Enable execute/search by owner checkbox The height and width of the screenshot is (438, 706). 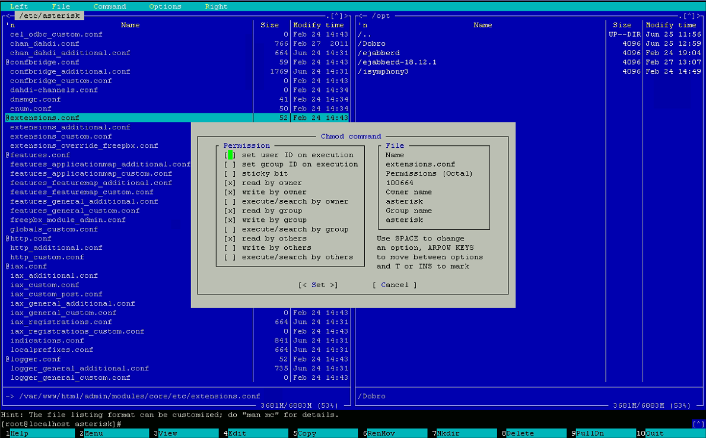click(230, 202)
